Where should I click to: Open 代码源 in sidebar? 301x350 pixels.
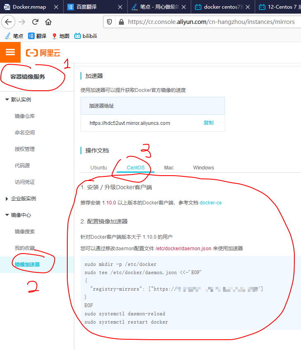pos(22,166)
